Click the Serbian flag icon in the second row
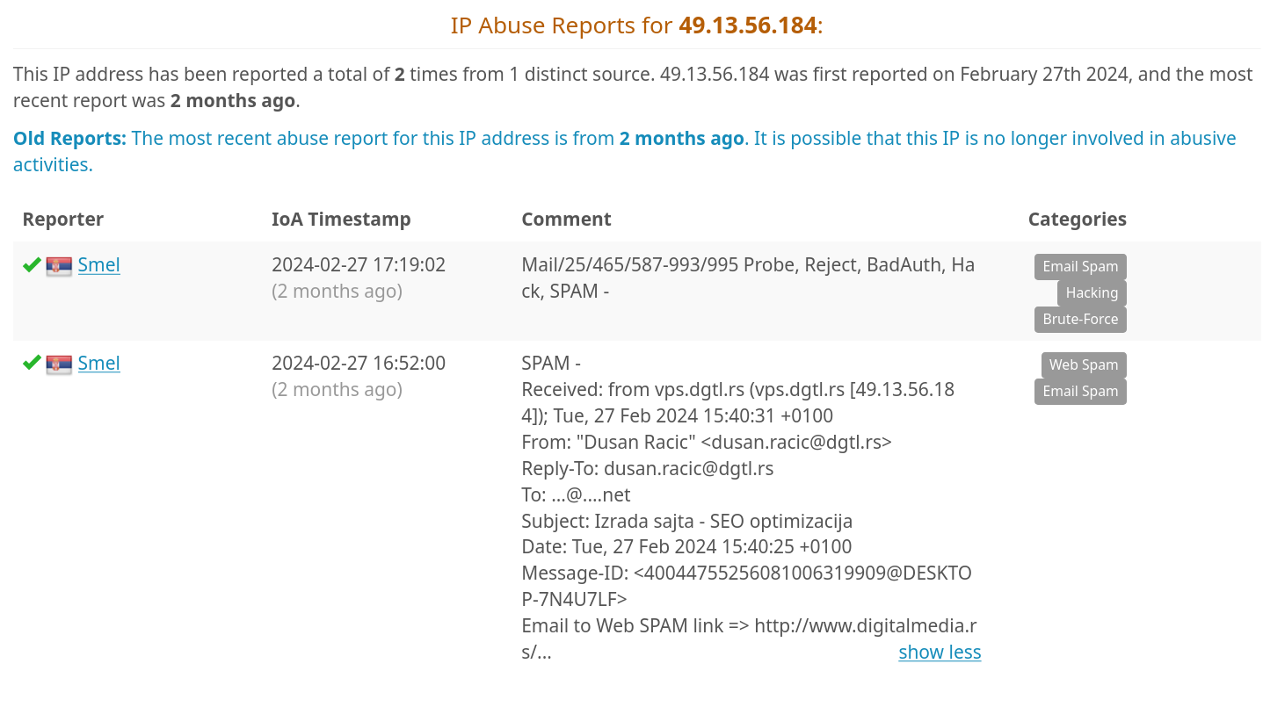Screen dimensions: 1263x707 tap(59, 364)
